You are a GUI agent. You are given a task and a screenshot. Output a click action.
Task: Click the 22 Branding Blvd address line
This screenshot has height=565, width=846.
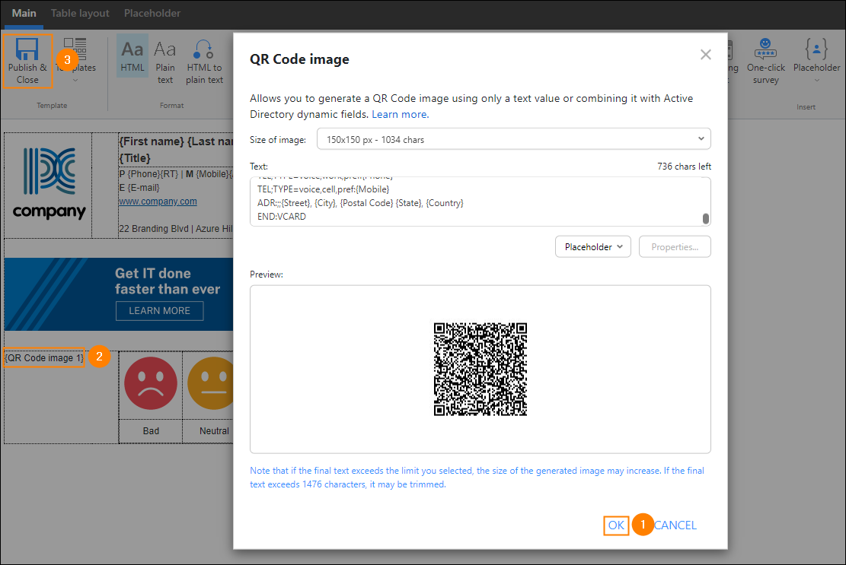(176, 228)
